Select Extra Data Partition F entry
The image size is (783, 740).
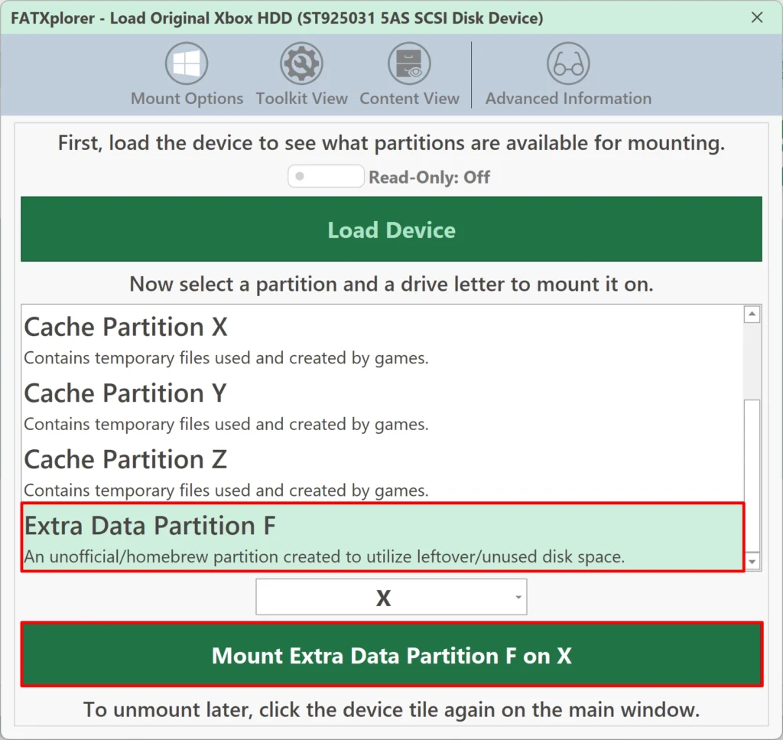[x=382, y=538]
